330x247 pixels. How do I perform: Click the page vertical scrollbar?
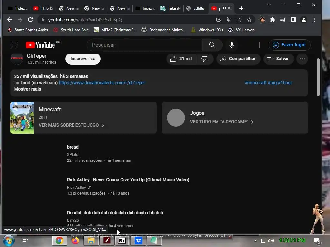pyautogui.click(x=318, y=77)
